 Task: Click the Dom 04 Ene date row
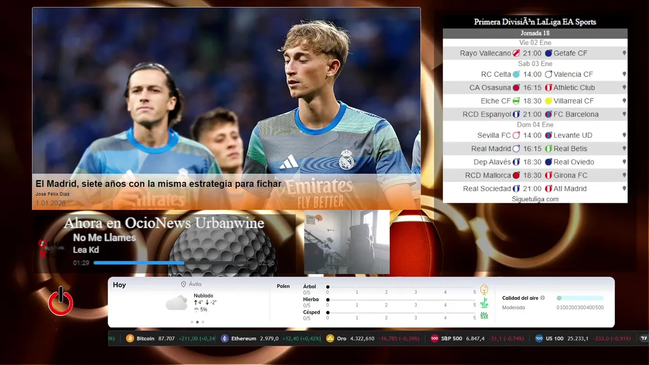535,125
